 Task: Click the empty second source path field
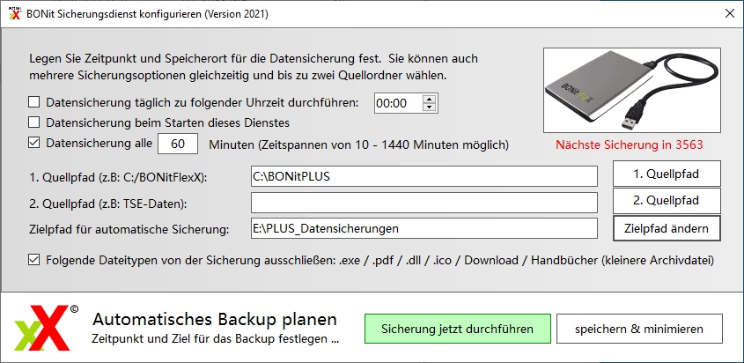point(424,203)
